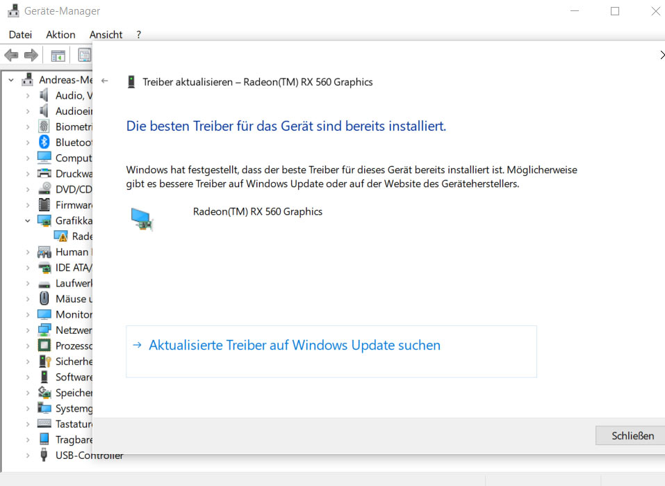Expand the Bluetooth category
This screenshot has height=486, width=665.
pyautogui.click(x=28, y=143)
